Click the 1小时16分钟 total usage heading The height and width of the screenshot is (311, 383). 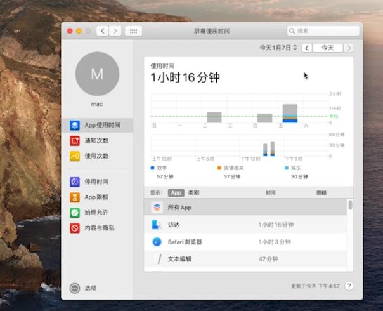pos(185,77)
